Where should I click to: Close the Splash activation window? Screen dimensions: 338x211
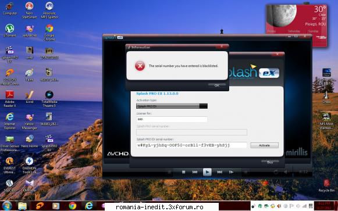point(277,54)
